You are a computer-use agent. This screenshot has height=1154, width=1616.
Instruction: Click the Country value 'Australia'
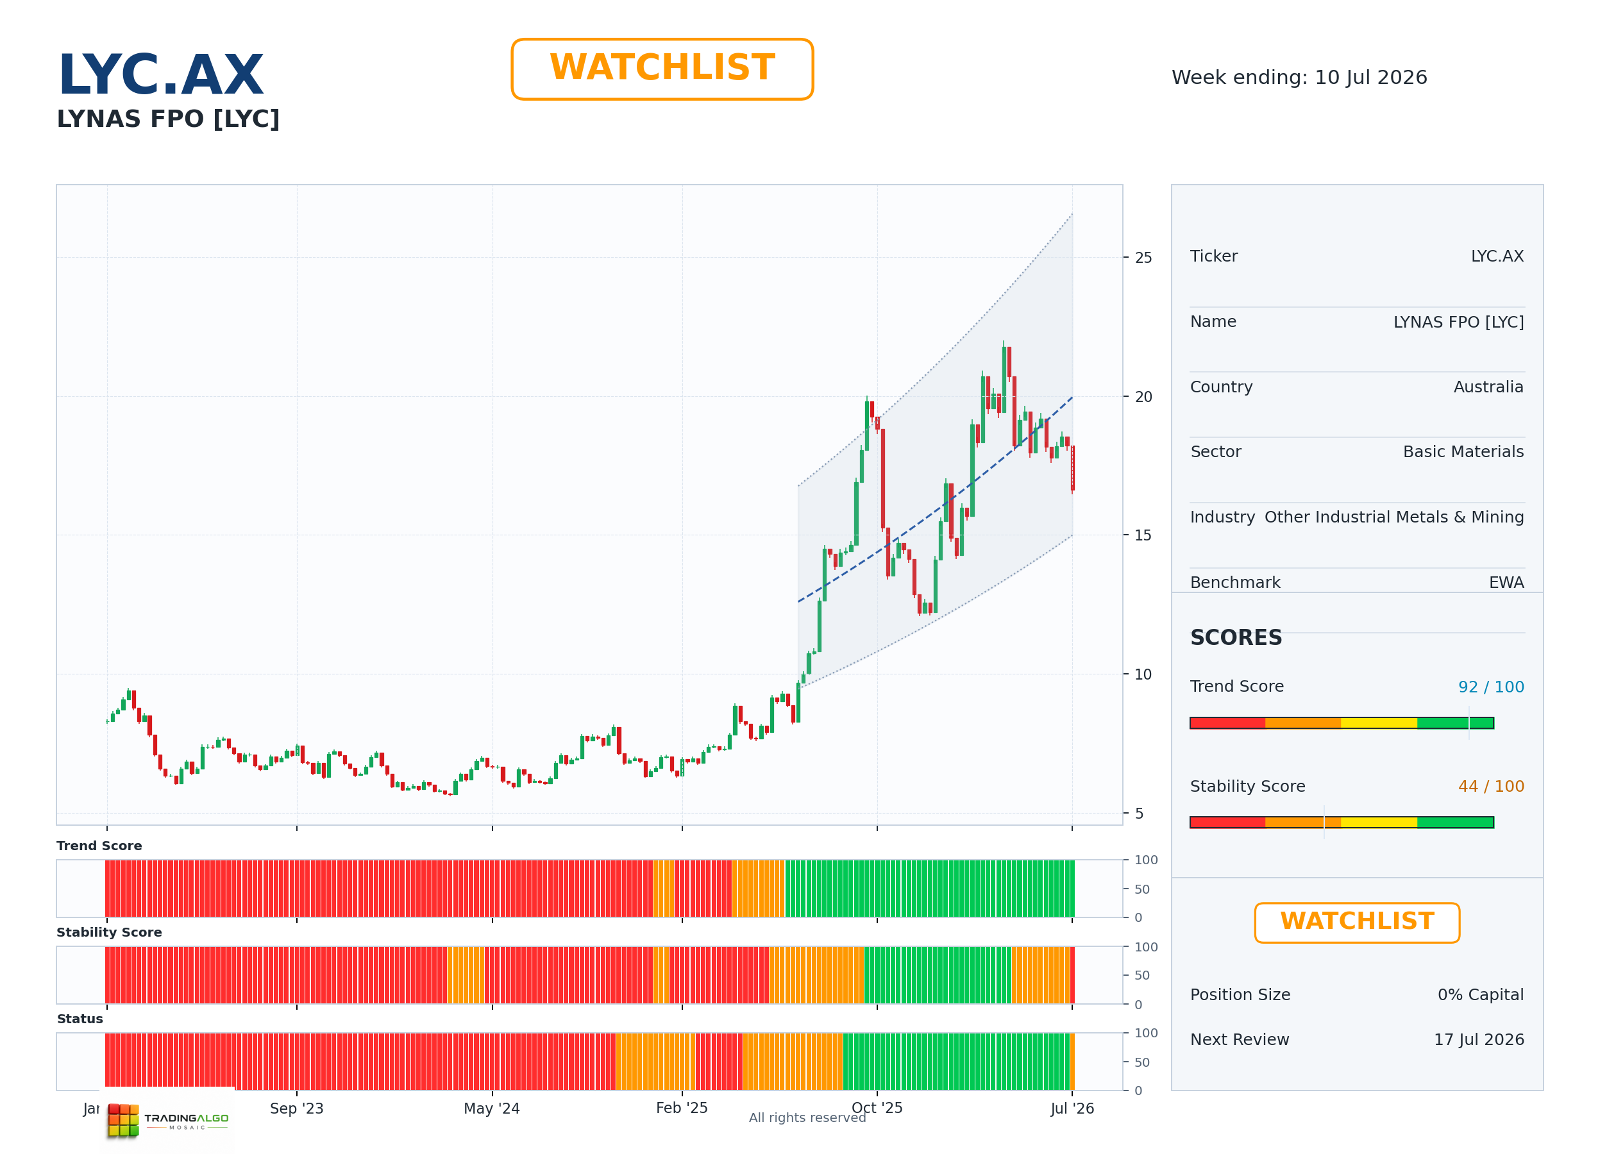tap(1488, 387)
